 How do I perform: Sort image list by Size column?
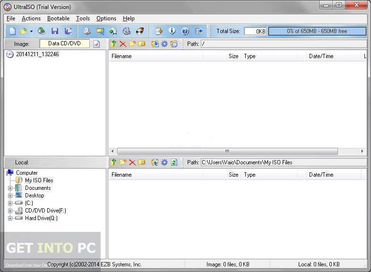pyautogui.click(x=222, y=56)
